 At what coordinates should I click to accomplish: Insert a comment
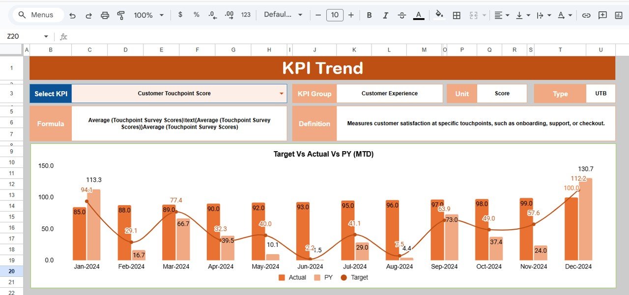tap(602, 15)
